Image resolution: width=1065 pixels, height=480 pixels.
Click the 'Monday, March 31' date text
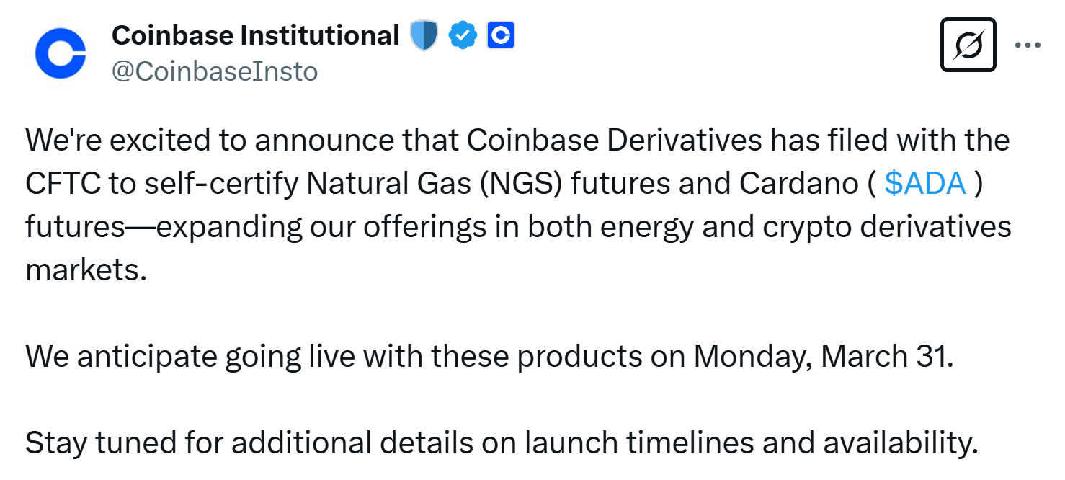tap(822, 357)
